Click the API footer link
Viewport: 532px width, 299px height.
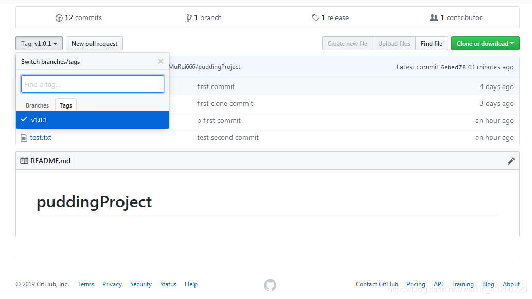[438, 284]
